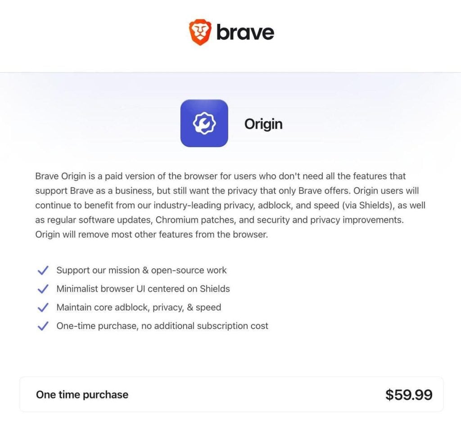Click checkmark beside Maintain core adblock
The width and height of the screenshot is (461, 436).
point(43,308)
